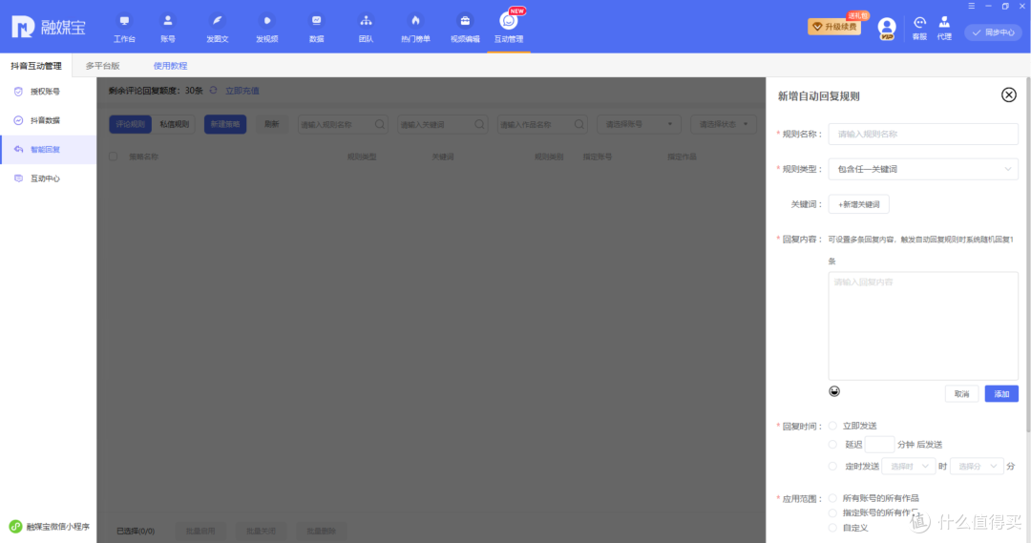Click 同步中心 button
This screenshot has height=543, width=1031.
pos(993,32)
